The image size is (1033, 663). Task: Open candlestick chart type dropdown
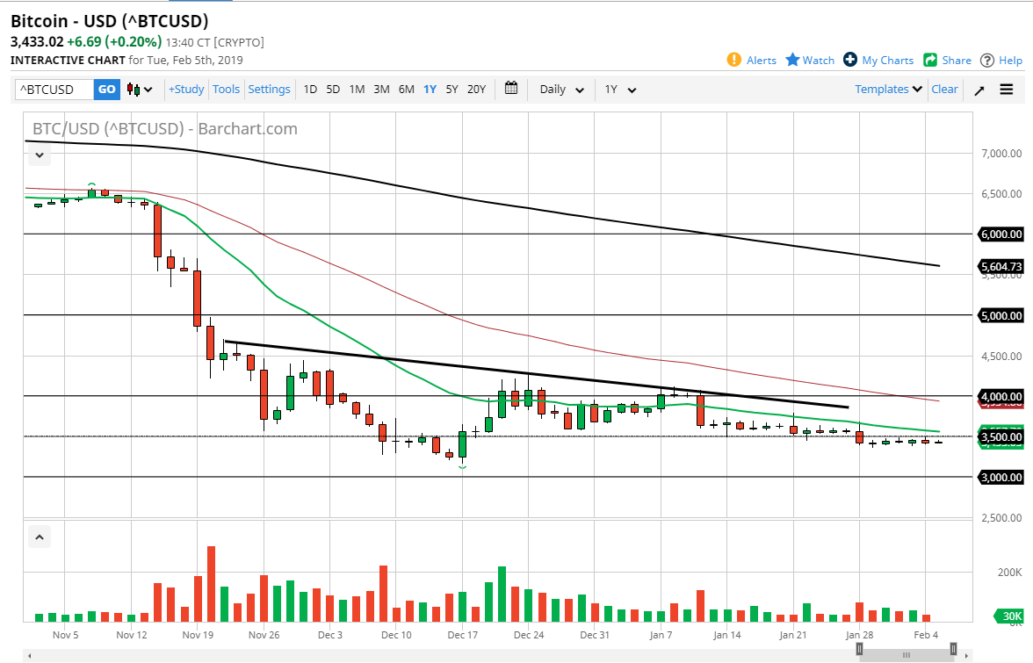pos(140,90)
